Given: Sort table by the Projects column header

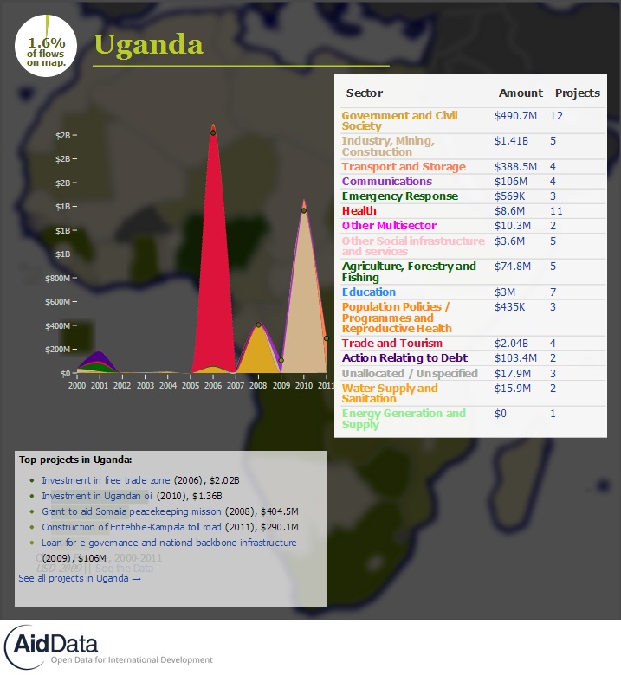Looking at the screenshot, I should [x=577, y=93].
